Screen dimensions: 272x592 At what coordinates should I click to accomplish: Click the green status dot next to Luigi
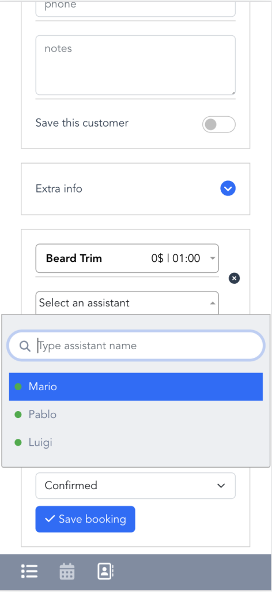click(18, 442)
